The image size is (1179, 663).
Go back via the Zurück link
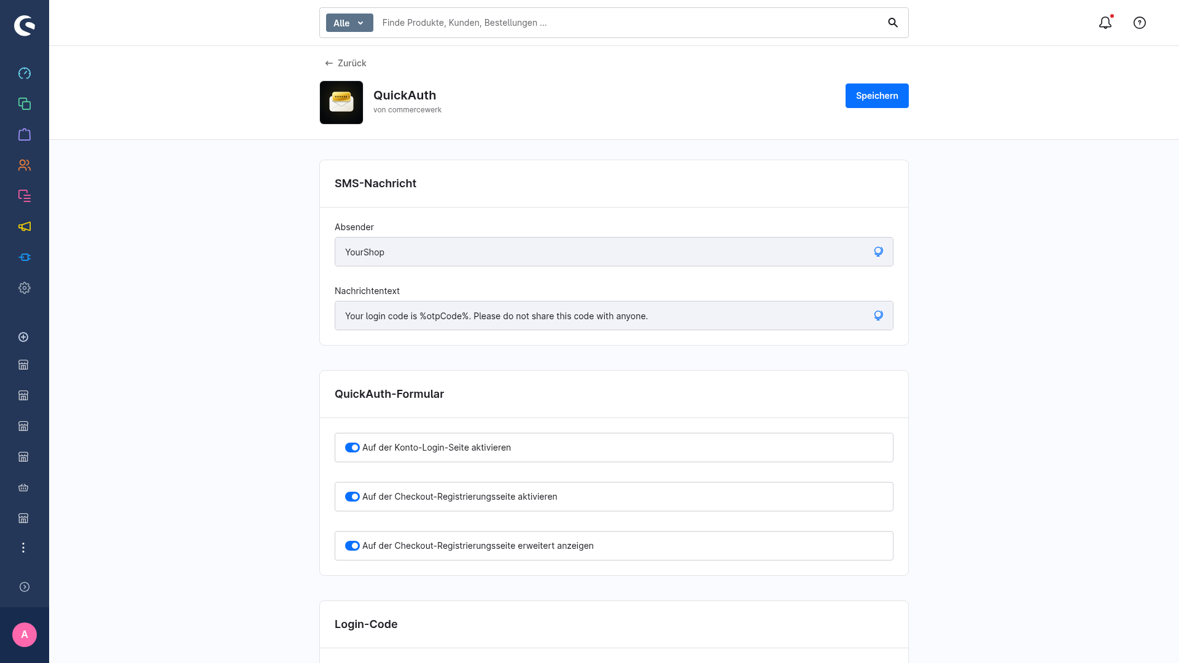click(346, 63)
